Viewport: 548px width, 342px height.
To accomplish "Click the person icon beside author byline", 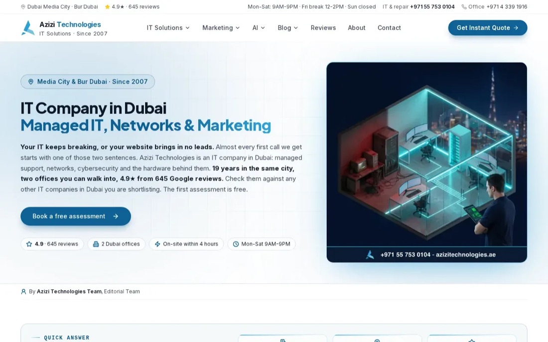I will pyautogui.click(x=23, y=291).
